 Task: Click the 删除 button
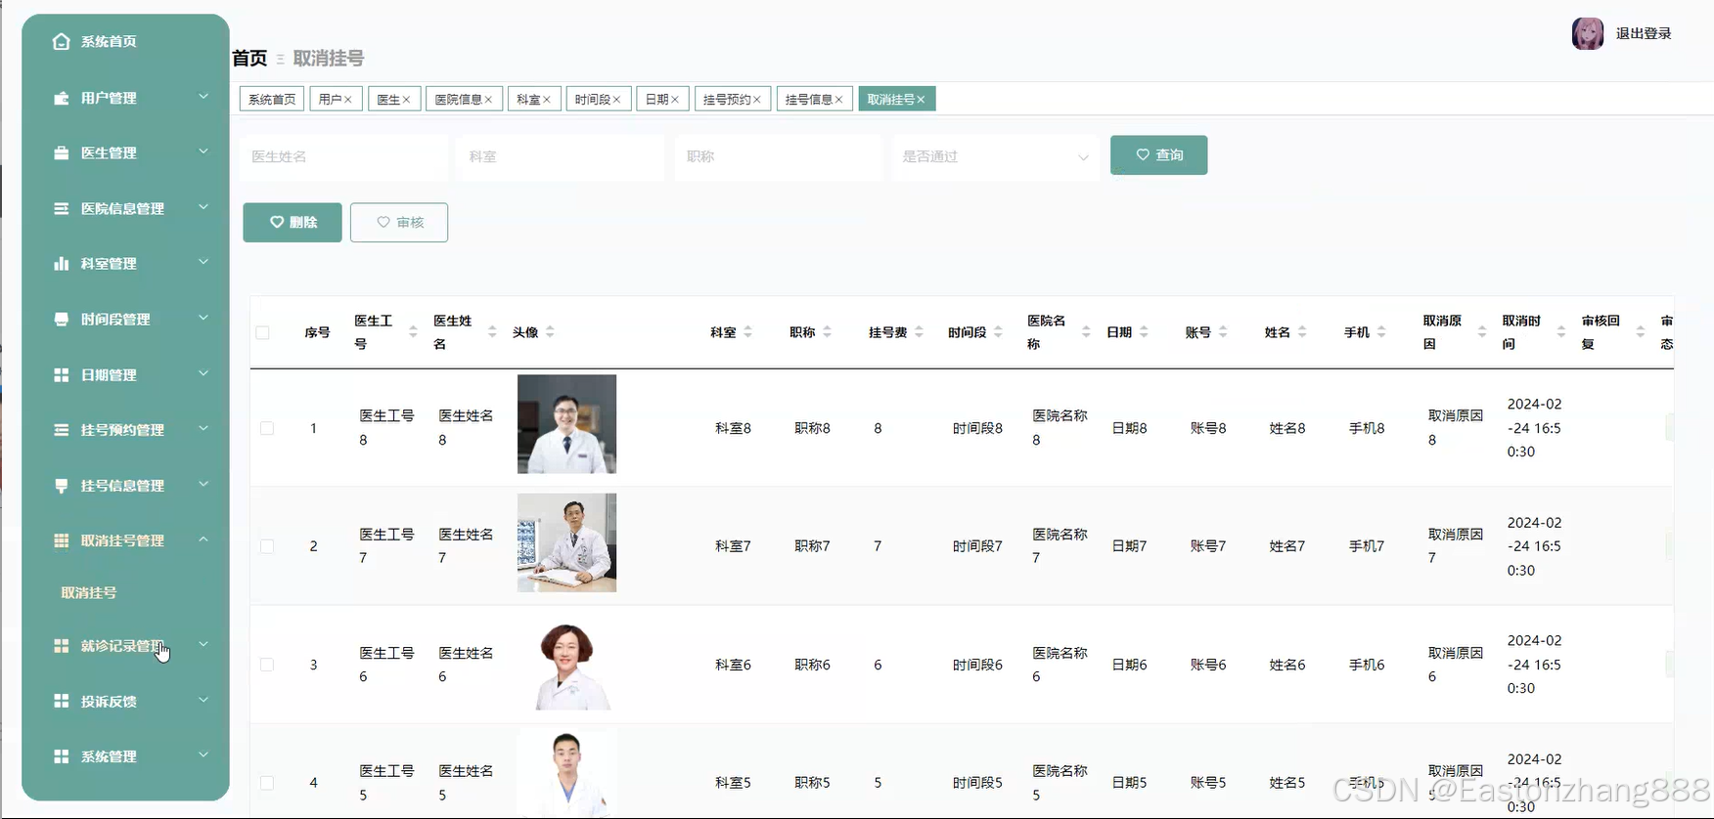293,223
